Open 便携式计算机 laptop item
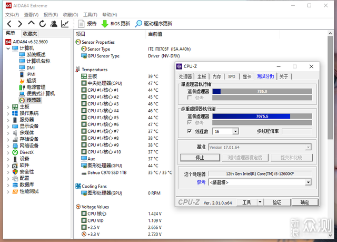337x242 pixels. [41, 93]
